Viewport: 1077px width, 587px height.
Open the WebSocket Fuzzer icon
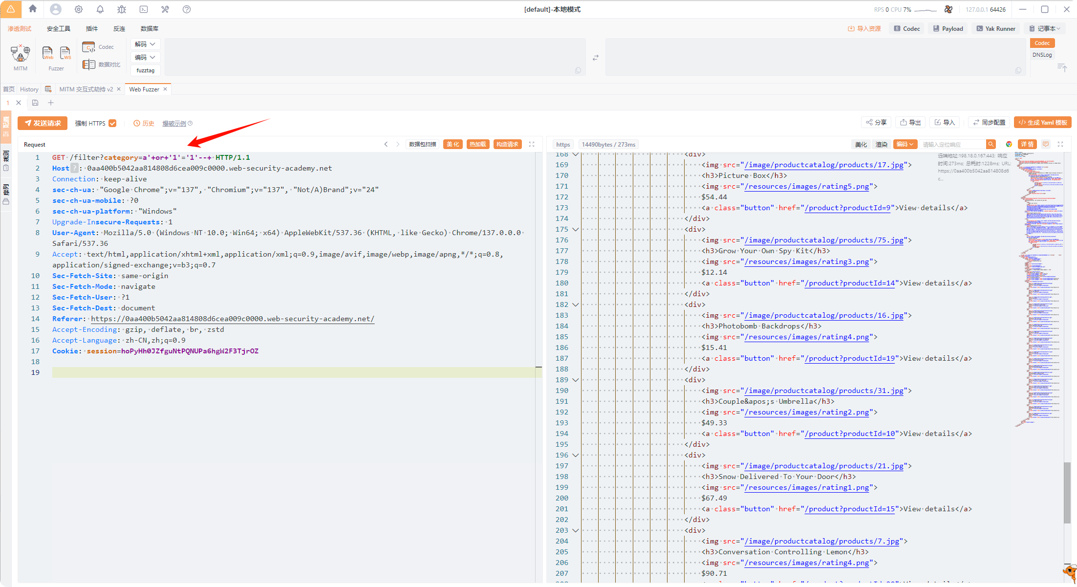(65, 53)
